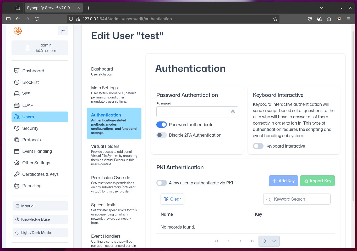357x251 pixels.
Task: Turn on Keyboard Interactive authentication
Action: point(258,146)
